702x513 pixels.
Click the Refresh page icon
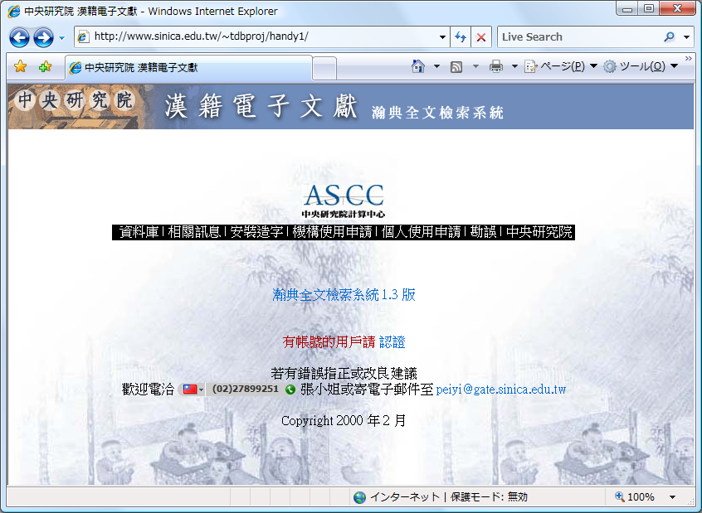pyautogui.click(x=461, y=37)
